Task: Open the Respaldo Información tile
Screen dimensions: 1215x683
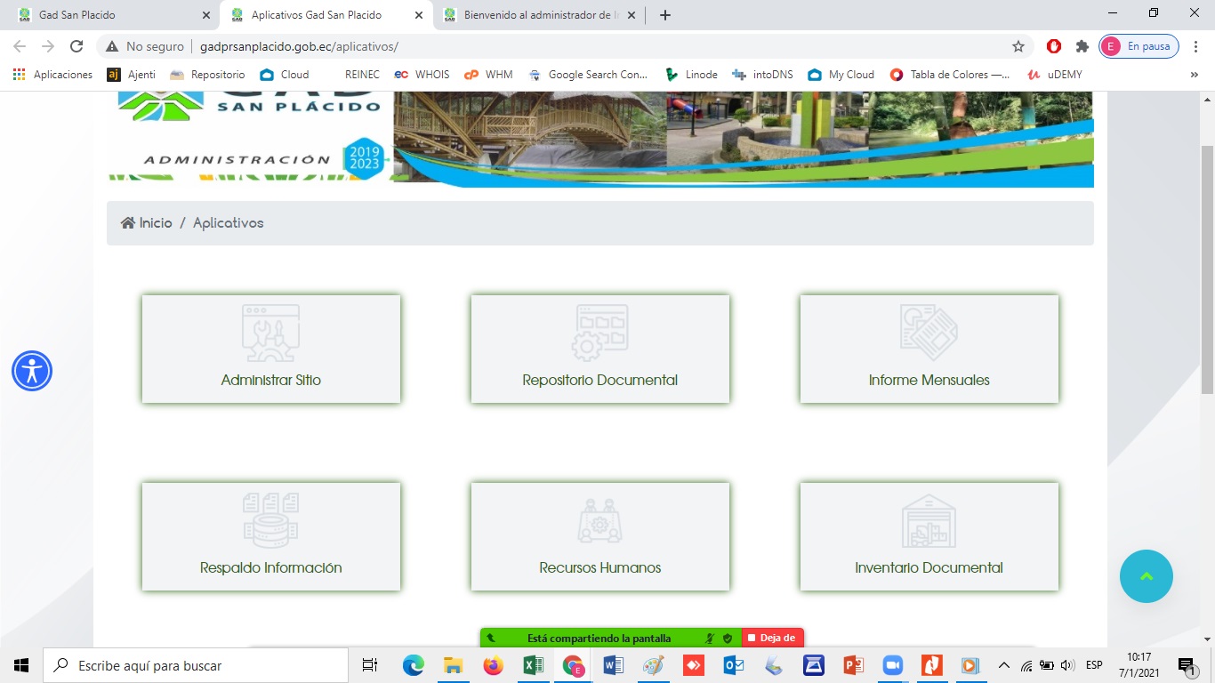Action: coord(270,536)
